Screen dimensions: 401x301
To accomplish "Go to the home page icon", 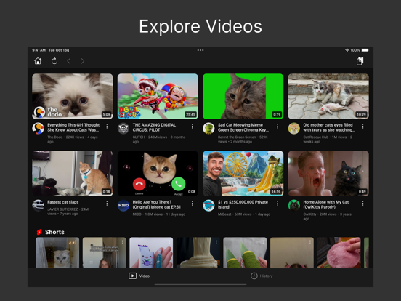I will coord(38,61).
